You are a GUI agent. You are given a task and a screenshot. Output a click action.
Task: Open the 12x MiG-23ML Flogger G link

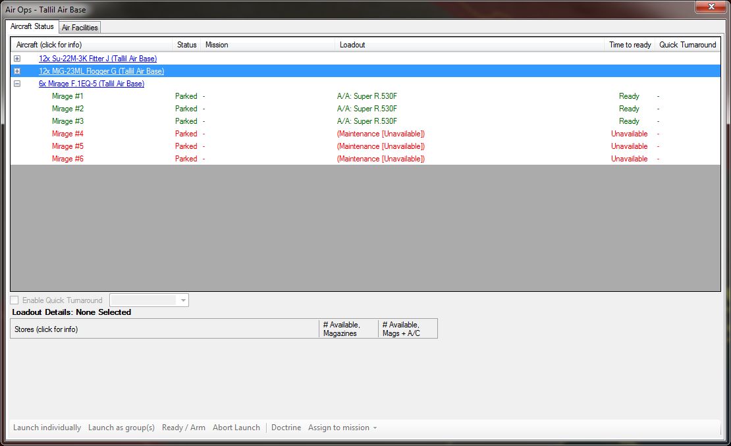pyautogui.click(x=101, y=71)
